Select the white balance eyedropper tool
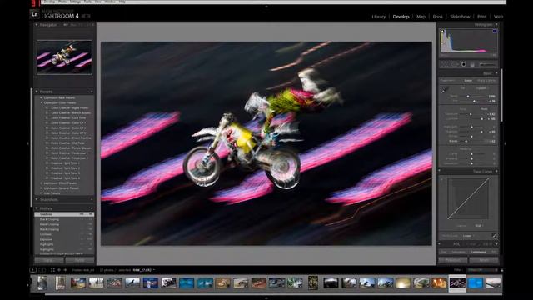The height and width of the screenshot is (300, 533). tap(444, 91)
